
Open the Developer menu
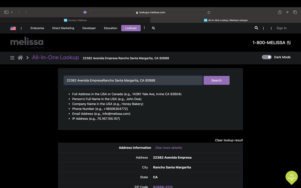tap(89, 28)
